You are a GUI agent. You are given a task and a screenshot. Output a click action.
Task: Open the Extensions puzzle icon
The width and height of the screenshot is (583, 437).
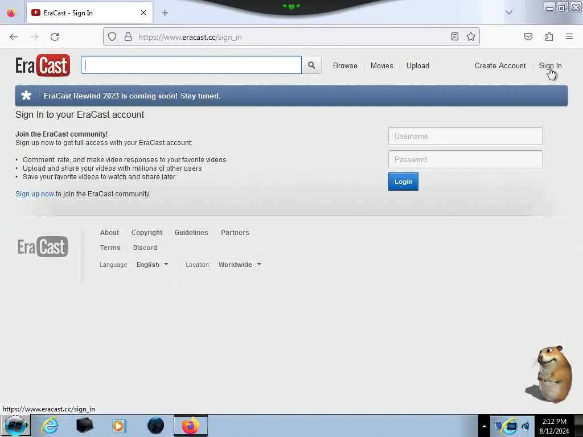tap(549, 36)
